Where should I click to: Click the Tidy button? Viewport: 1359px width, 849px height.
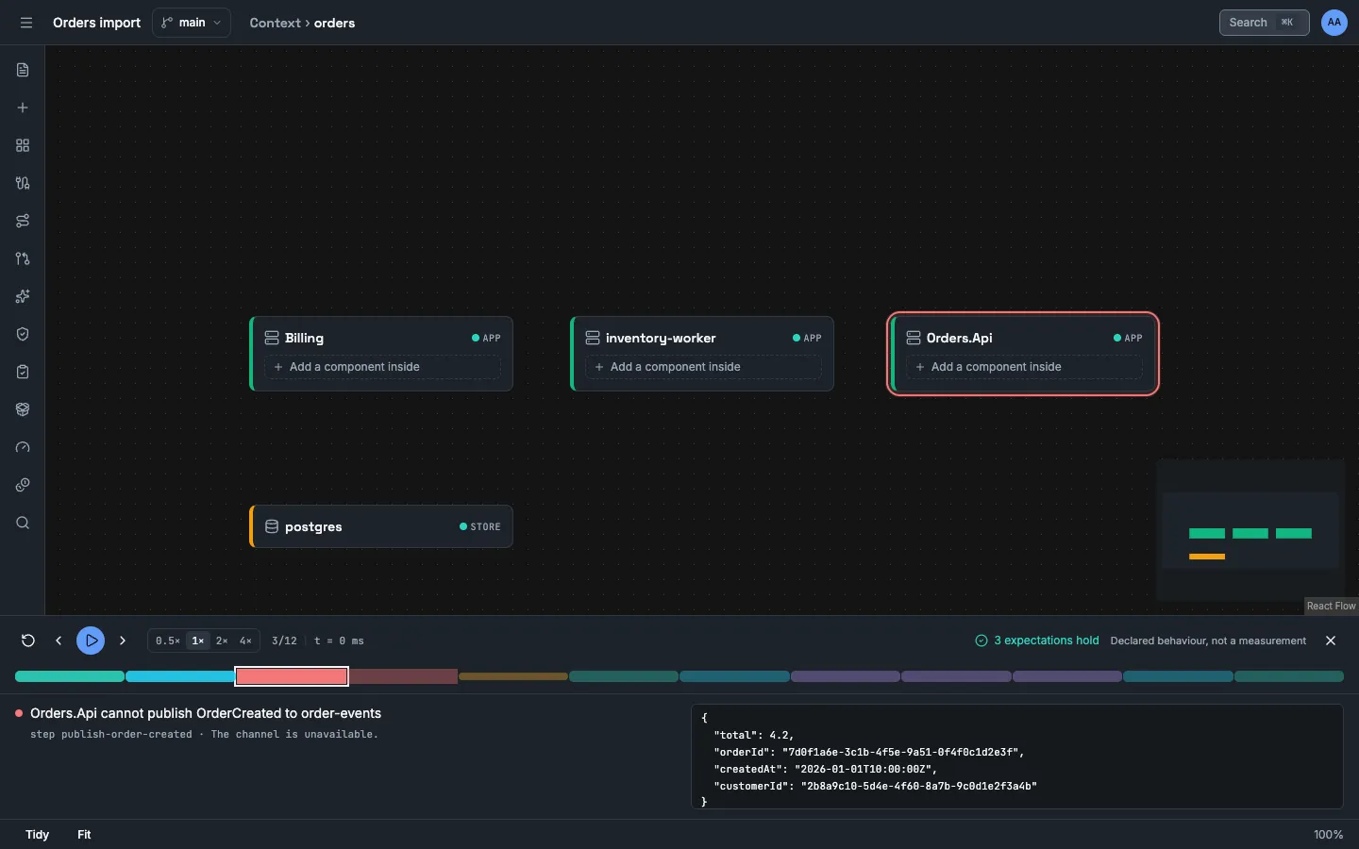pyautogui.click(x=37, y=835)
